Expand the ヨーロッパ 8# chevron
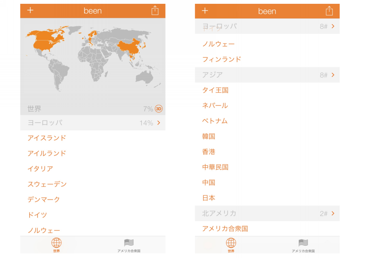This screenshot has height=258, width=365. (333, 26)
